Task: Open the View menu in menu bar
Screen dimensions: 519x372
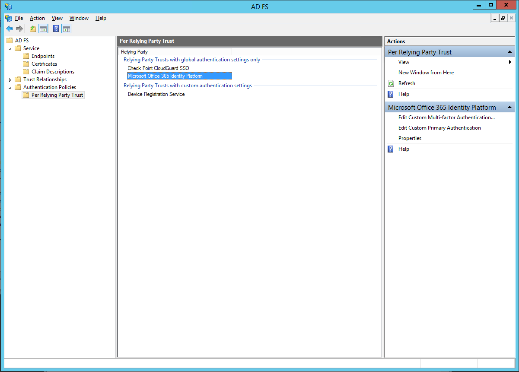Action: 57,18
